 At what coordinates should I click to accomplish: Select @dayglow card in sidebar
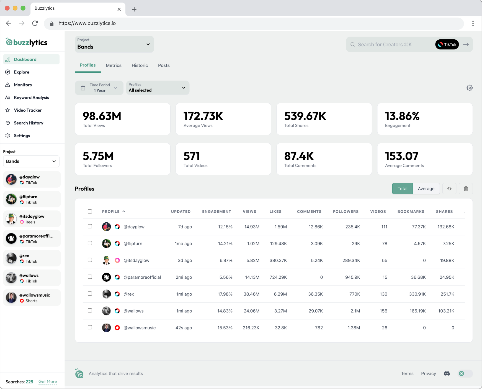point(32,179)
